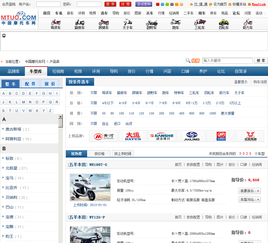Sort results by 按价格
The height and width of the screenshot is (243, 268).
point(99,154)
